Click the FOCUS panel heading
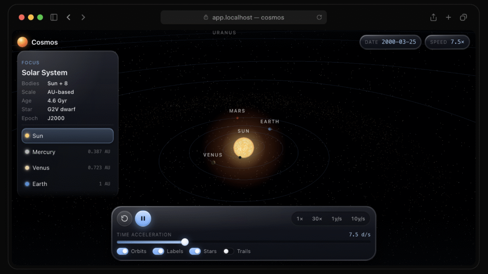The height and width of the screenshot is (274, 488). click(x=30, y=62)
